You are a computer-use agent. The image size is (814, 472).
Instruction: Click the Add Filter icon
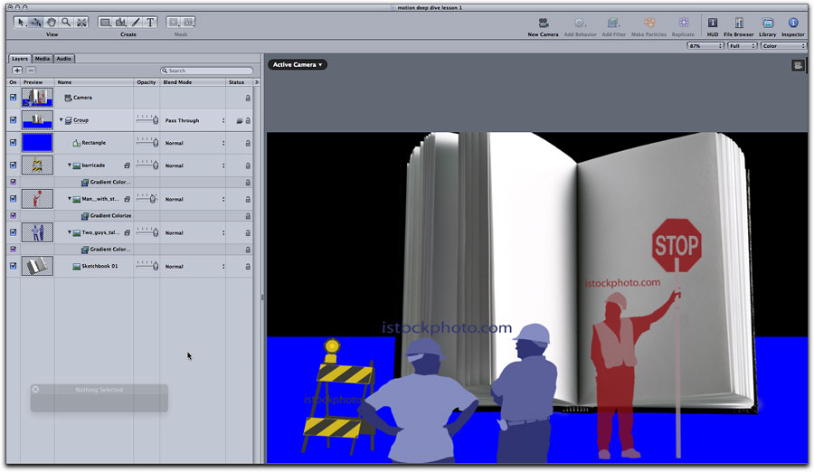point(613,23)
